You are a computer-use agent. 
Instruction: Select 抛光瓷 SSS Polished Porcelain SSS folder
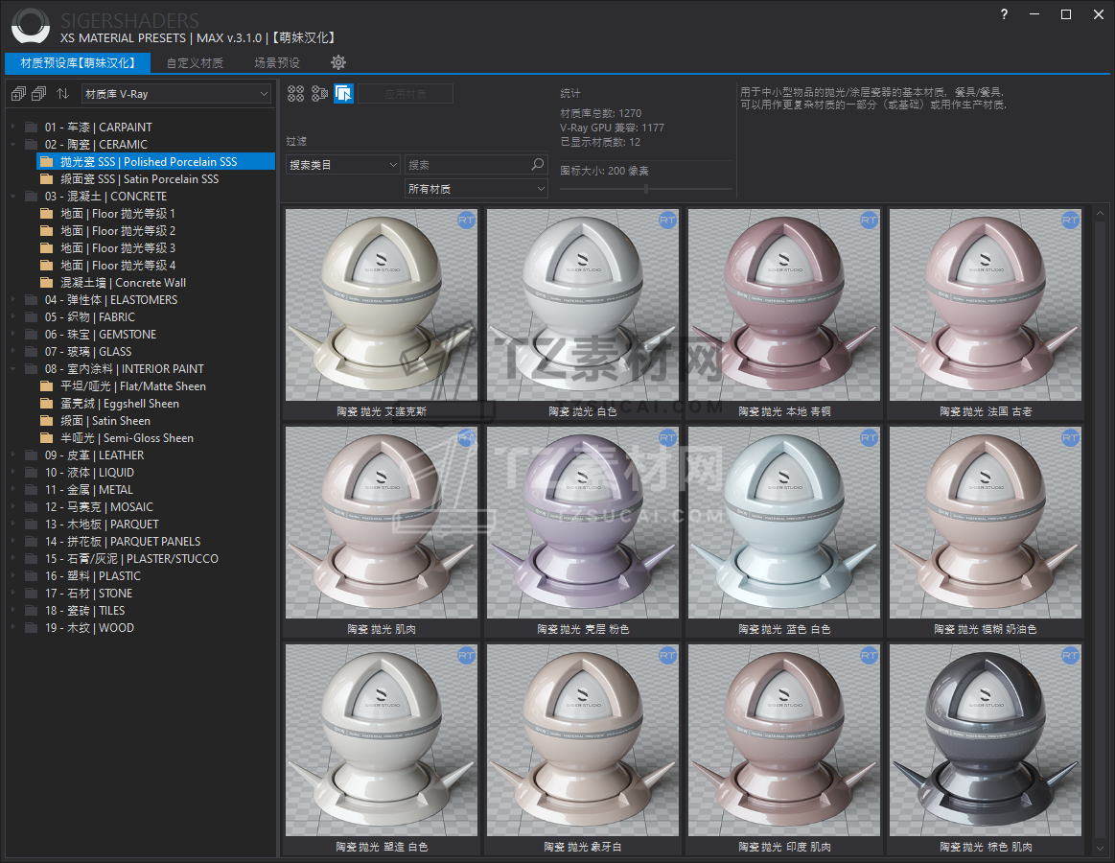pos(155,161)
